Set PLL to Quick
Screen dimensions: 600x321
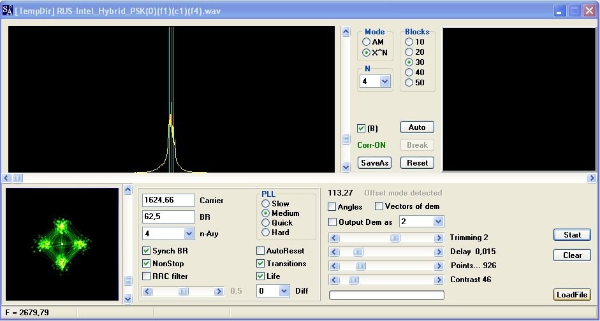click(266, 223)
